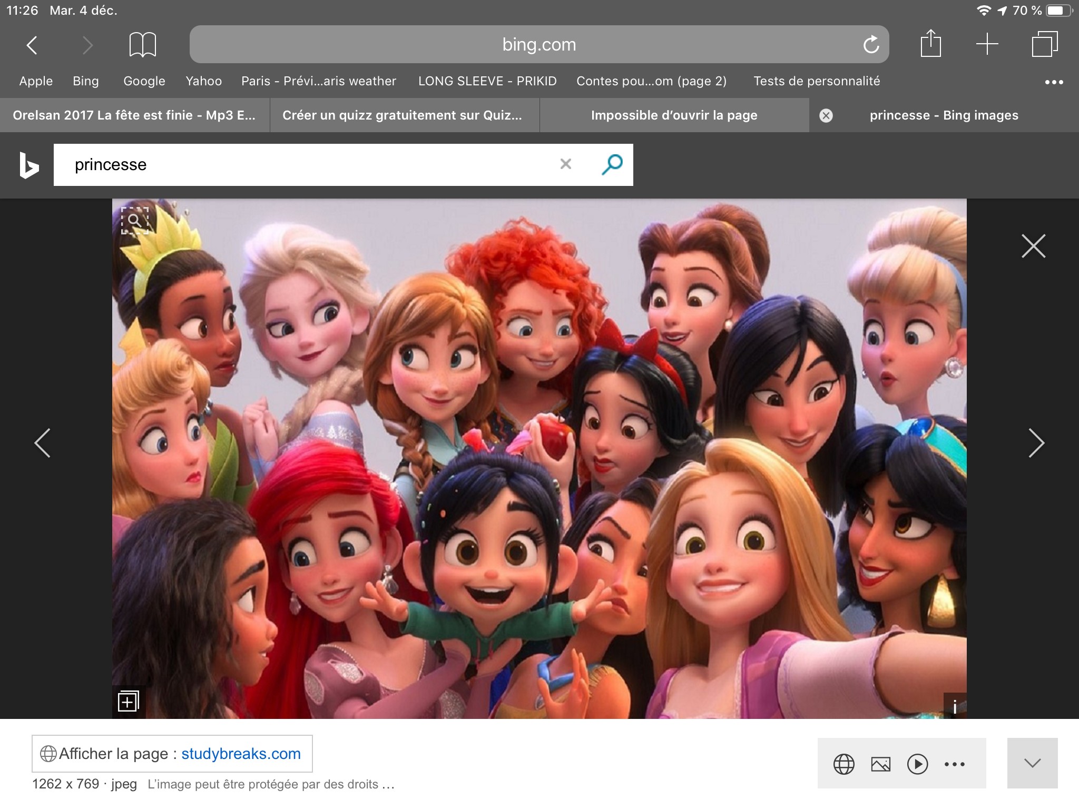Add a new tab with the plus icon

pos(987,44)
